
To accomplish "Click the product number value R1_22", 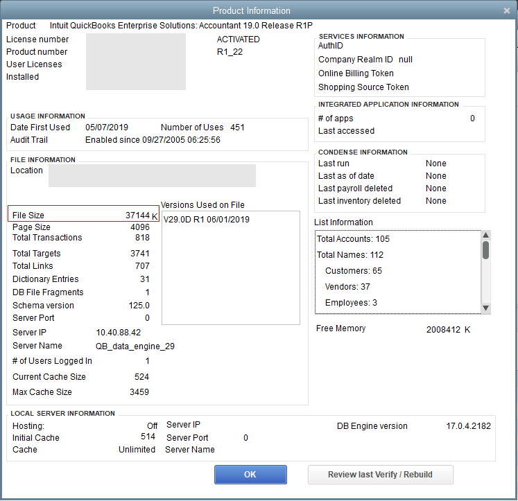I will pos(230,52).
